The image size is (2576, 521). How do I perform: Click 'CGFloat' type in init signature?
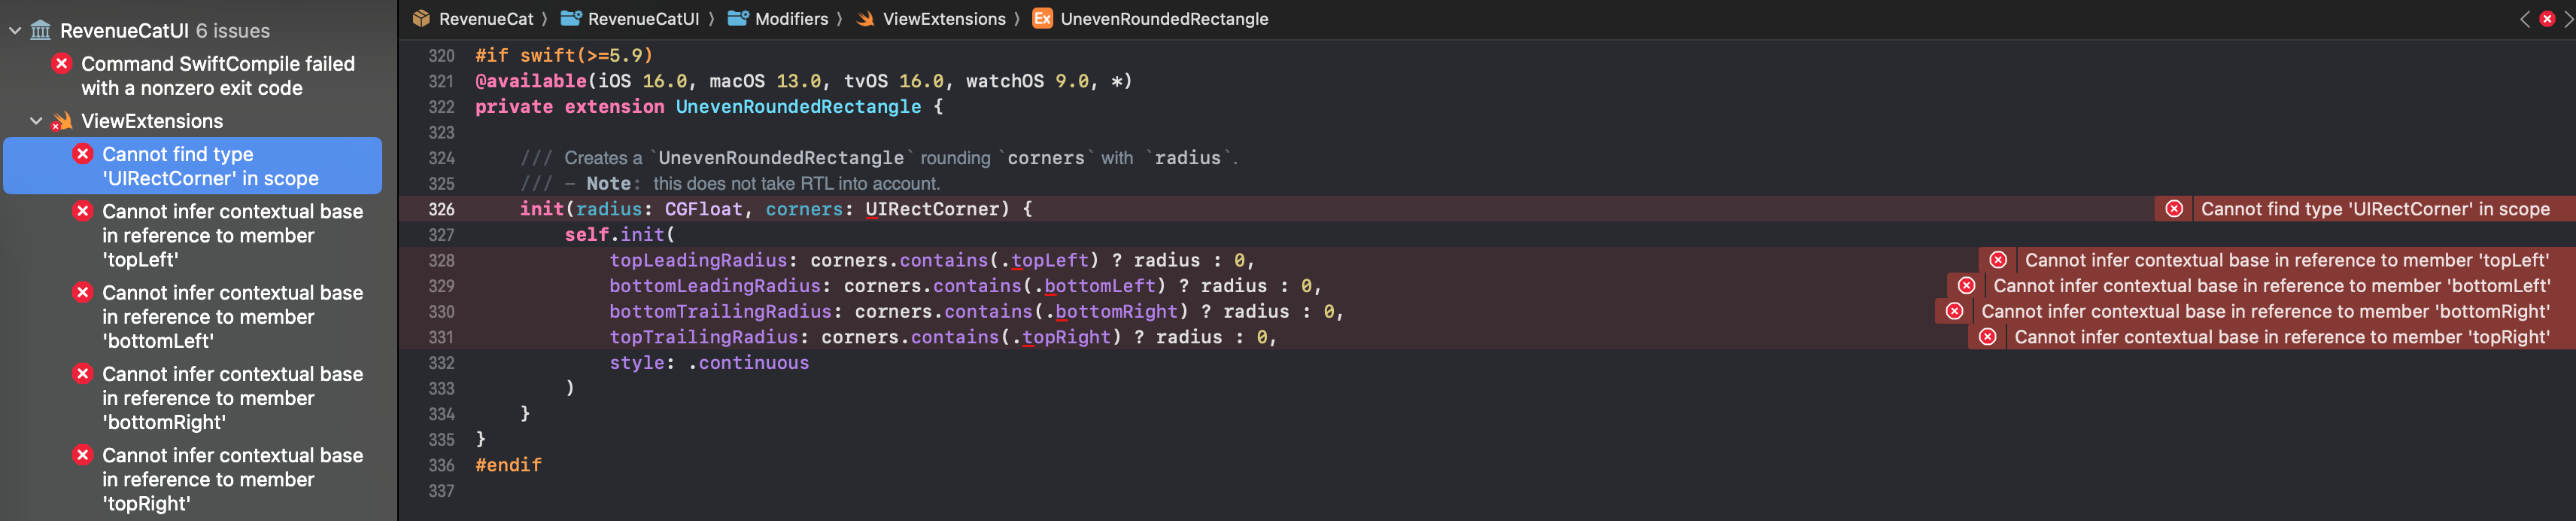click(704, 209)
